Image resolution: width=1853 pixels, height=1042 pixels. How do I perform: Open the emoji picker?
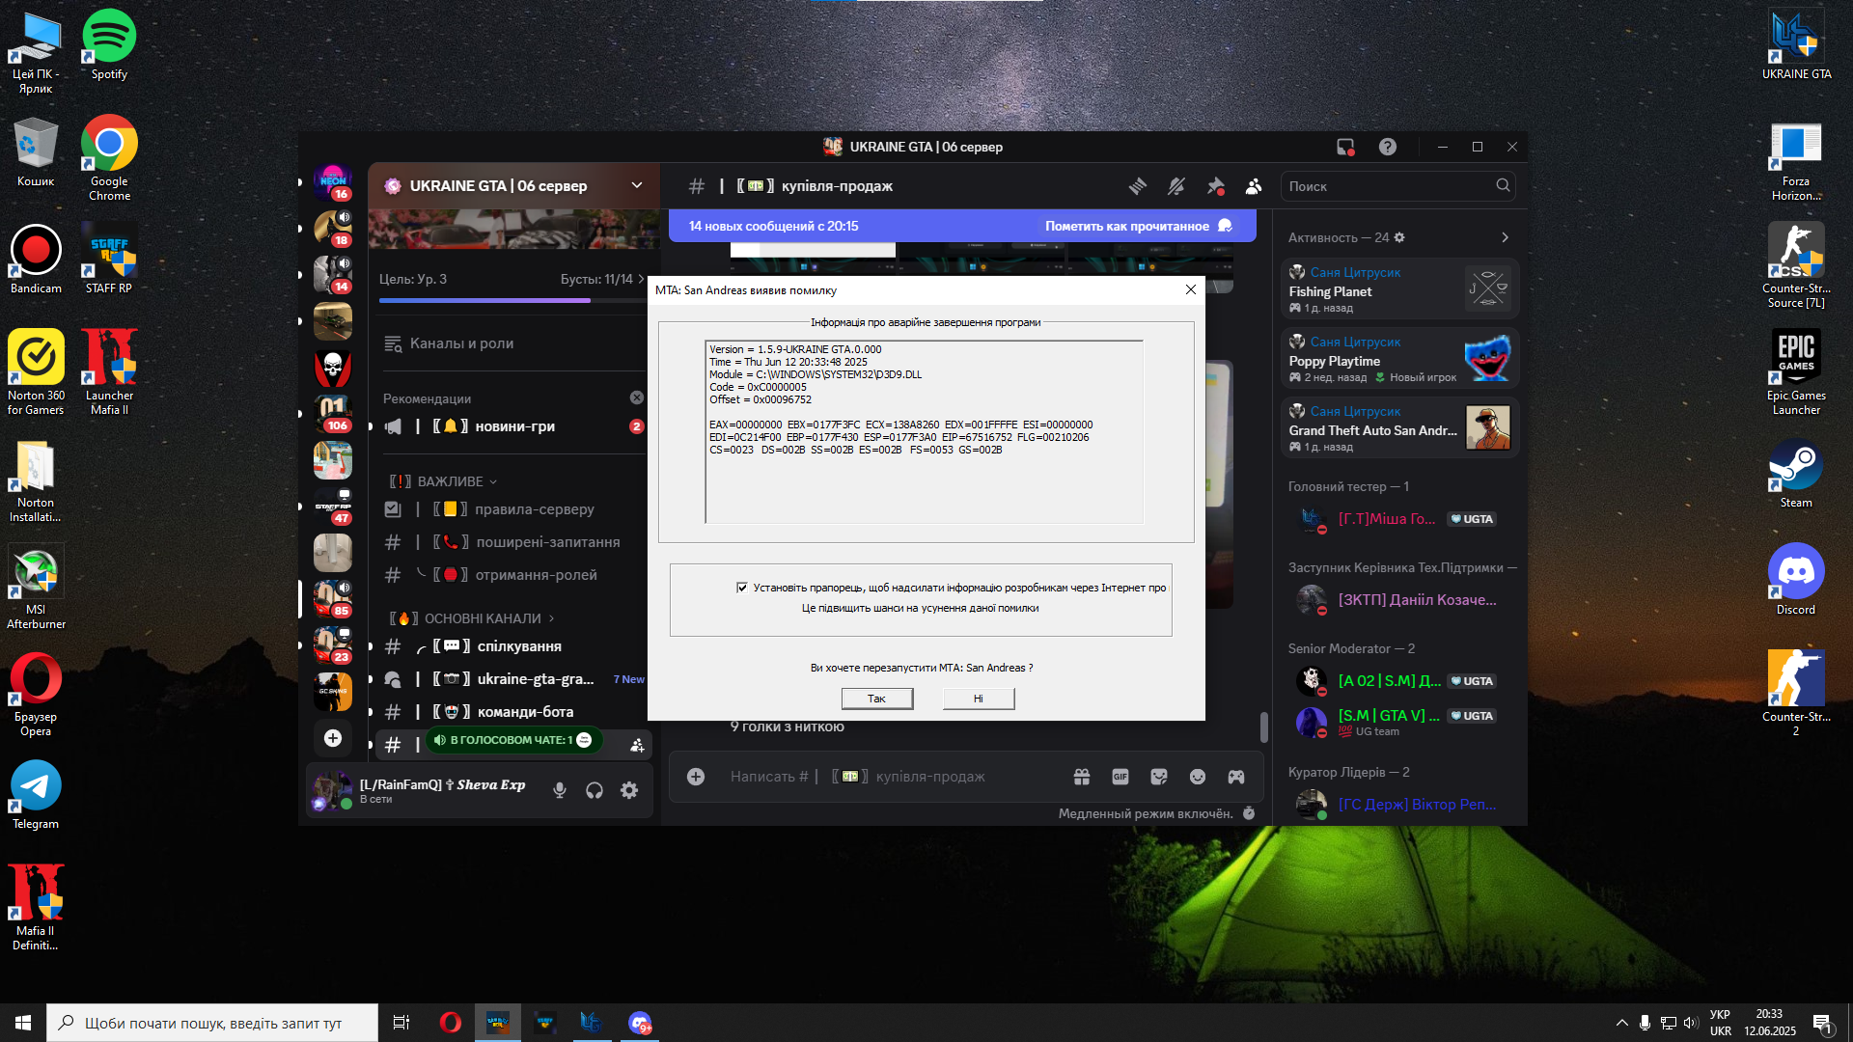pos(1198,777)
